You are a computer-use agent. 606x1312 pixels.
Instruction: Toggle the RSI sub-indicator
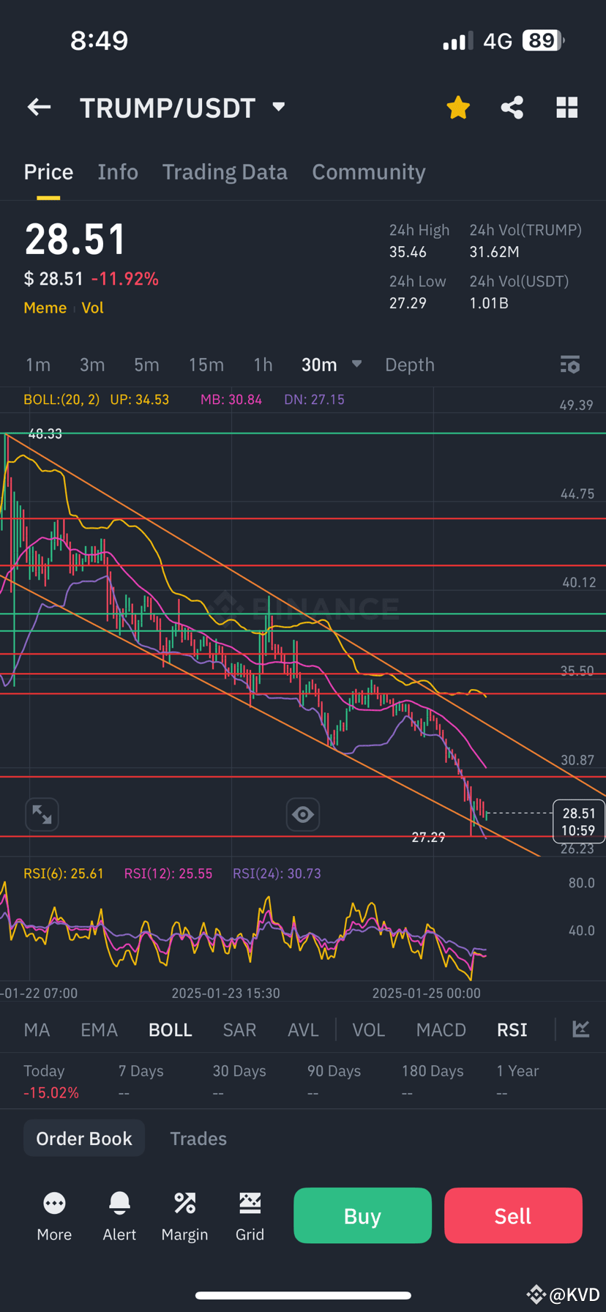tap(512, 1030)
